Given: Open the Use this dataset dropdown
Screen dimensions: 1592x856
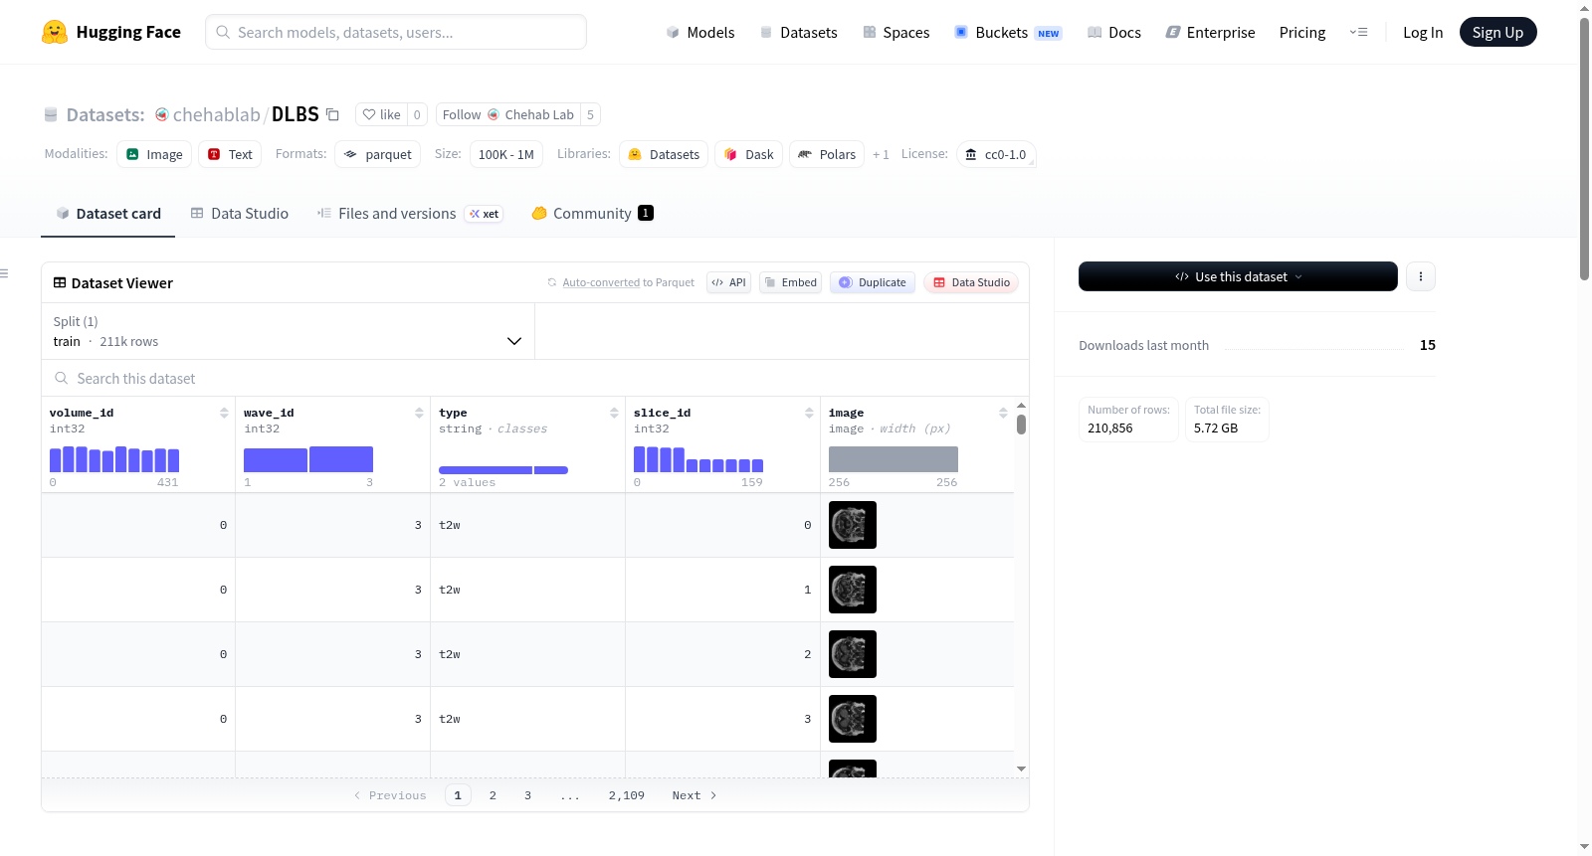Looking at the screenshot, I should pos(1238,276).
